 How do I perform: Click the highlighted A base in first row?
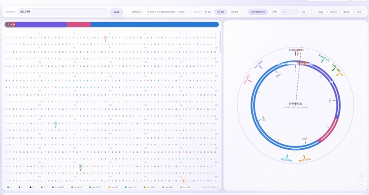pos(105,38)
